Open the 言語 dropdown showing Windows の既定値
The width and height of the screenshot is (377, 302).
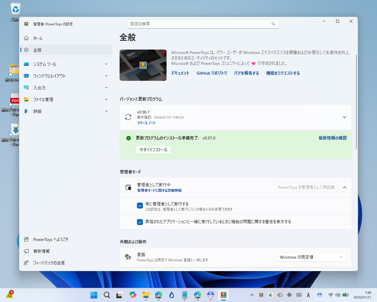[311, 257]
